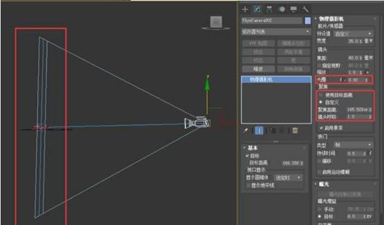Select 目标 exposure gain radio button
This screenshot has width=384, height=225.
tap(319, 217)
